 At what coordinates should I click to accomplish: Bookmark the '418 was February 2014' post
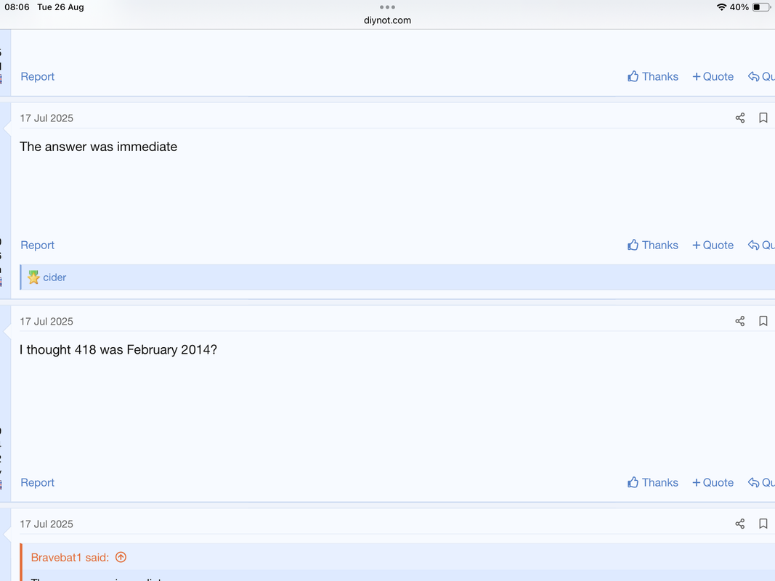(x=763, y=321)
